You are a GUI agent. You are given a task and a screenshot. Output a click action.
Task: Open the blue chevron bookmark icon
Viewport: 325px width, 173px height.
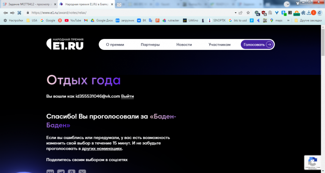(258, 20)
